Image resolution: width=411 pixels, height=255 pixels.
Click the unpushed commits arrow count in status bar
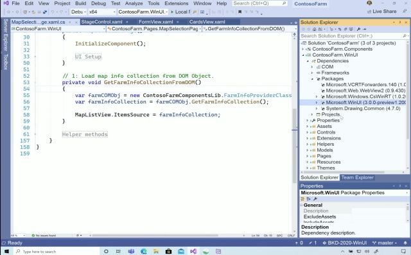click(x=299, y=243)
